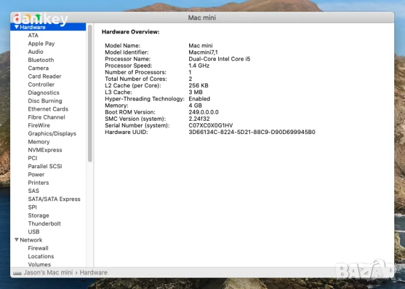
Task: Click the Mac mini window title
Action: [202, 18]
